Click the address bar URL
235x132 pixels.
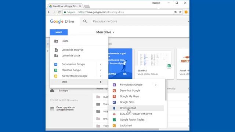pos(101,12)
